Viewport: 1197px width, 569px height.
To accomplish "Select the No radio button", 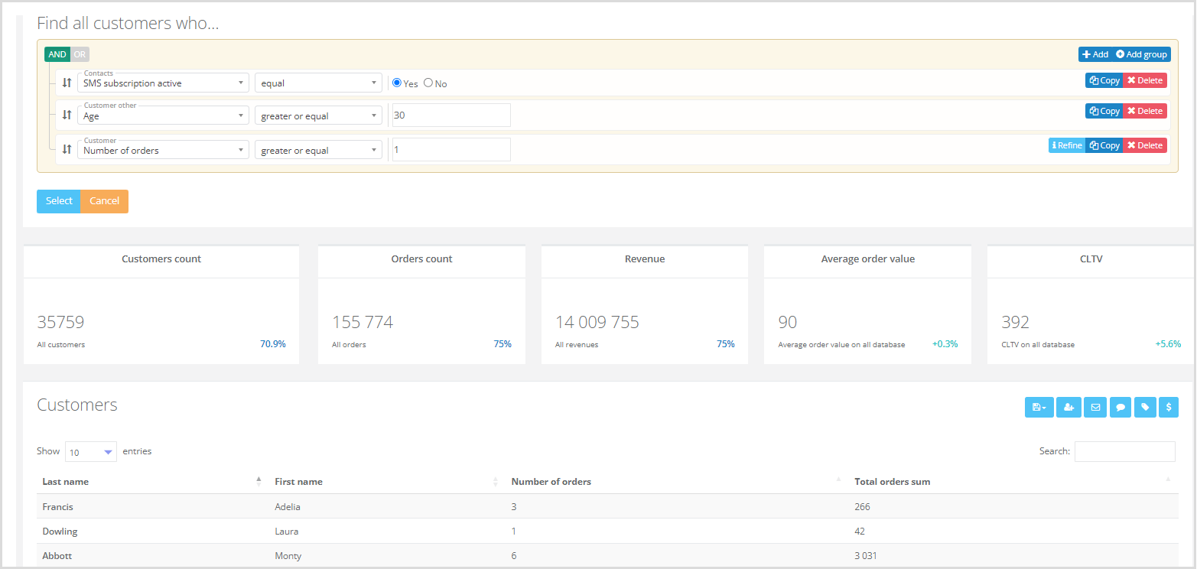I will [428, 83].
